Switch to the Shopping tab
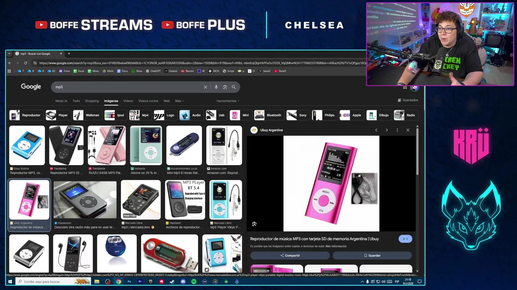The height and width of the screenshot is (290, 517). [92, 101]
